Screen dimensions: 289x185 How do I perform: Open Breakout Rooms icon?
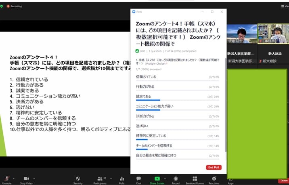pyautogui.click(x=195, y=179)
